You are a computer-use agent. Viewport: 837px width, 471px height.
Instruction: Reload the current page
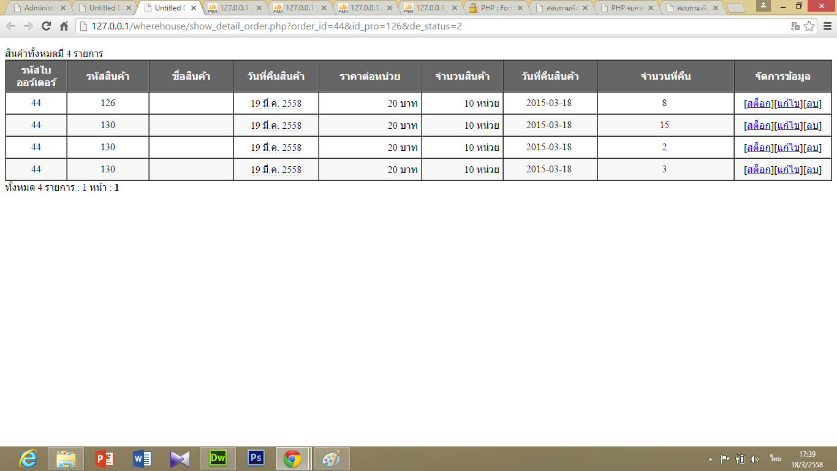pyautogui.click(x=46, y=26)
